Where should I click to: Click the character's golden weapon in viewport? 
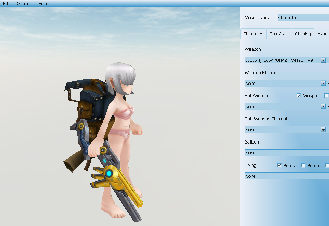pyautogui.click(x=116, y=177)
